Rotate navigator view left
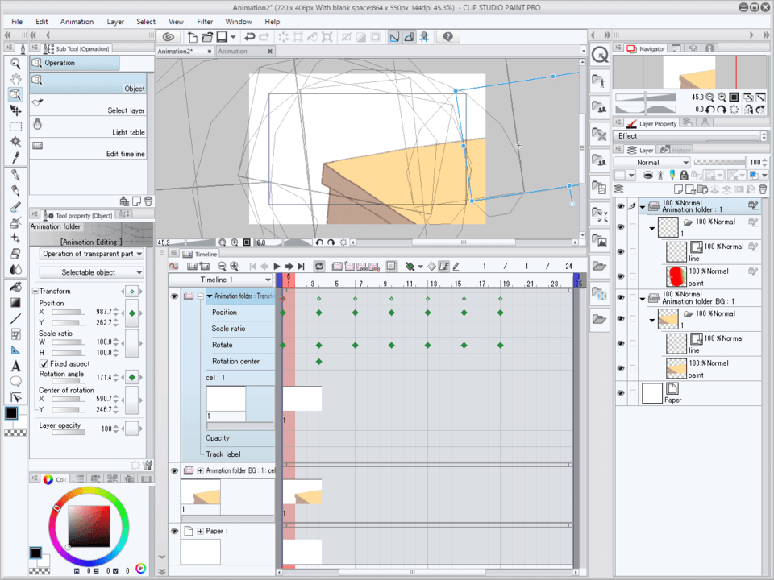This screenshot has width=774, height=580. [709, 110]
